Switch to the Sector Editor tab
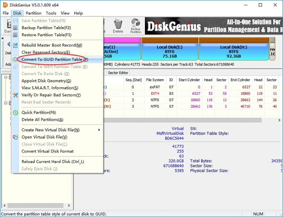 tap(118, 73)
